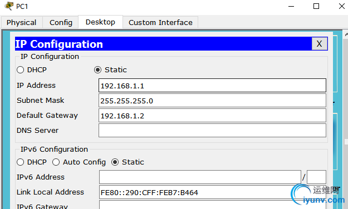Select the IPv6 Static radio button

pyautogui.click(x=115, y=162)
